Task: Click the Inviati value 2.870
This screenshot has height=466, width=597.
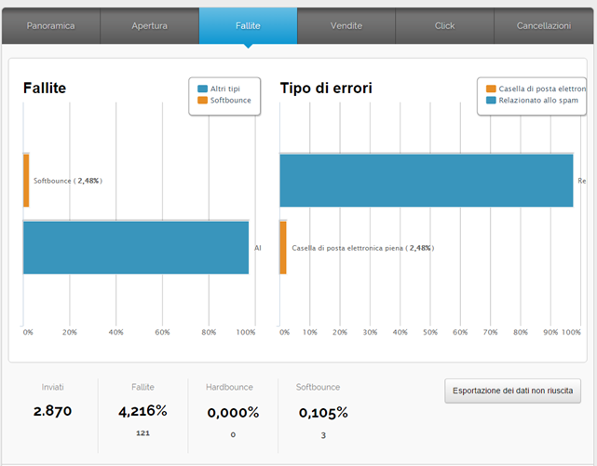Action: pyautogui.click(x=52, y=411)
